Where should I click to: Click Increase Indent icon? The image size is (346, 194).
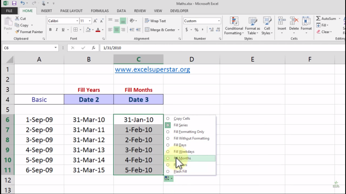tap(138, 30)
